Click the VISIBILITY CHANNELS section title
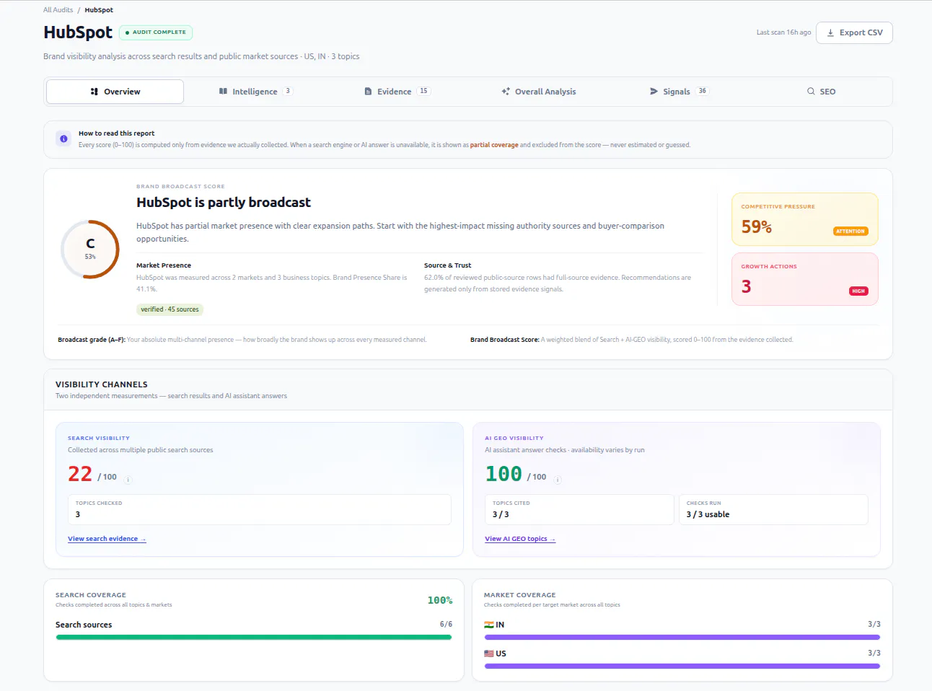The image size is (932, 691). point(102,384)
